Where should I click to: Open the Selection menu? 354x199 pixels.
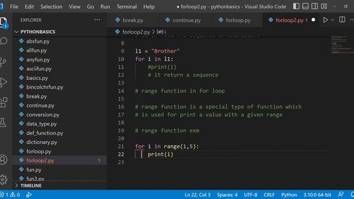(51, 7)
